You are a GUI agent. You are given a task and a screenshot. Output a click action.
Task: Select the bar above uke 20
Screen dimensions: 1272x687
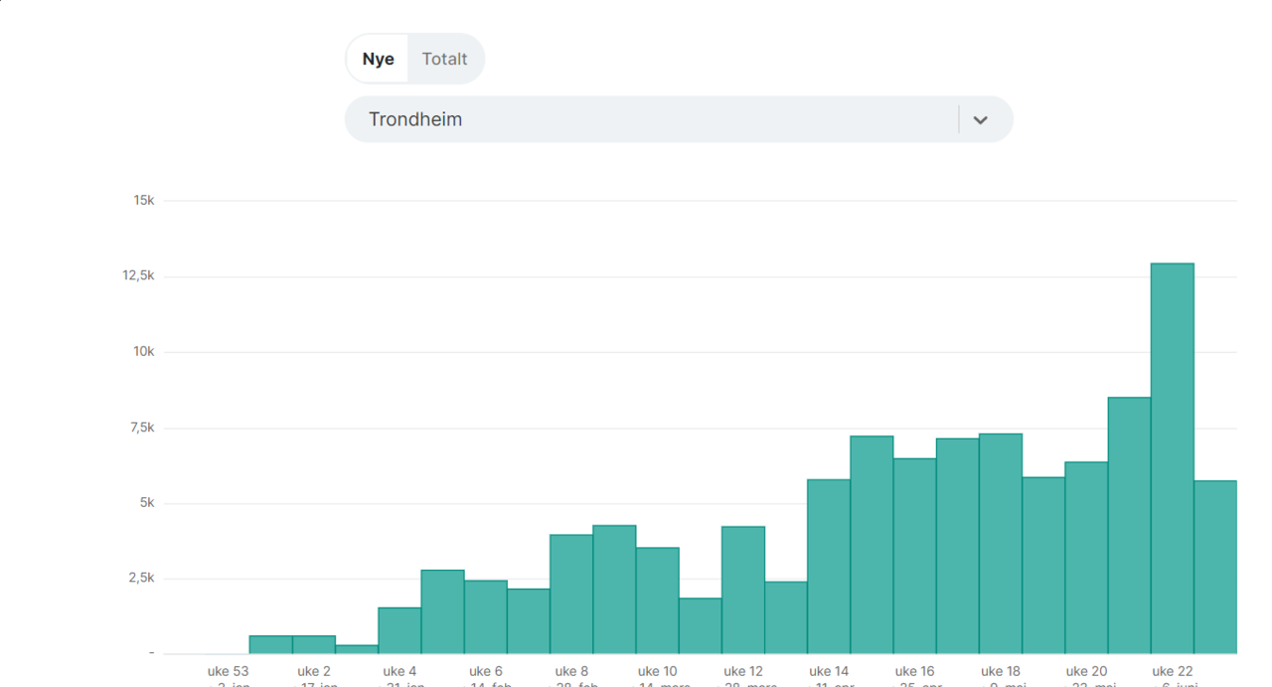click(x=1086, y=557)
